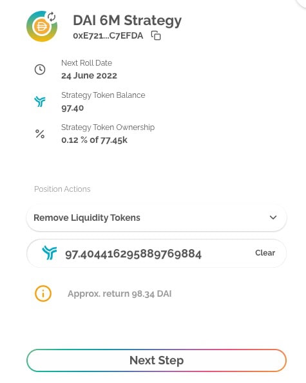Expand the Position Actions chevron arrow

[x=273, y=218]
